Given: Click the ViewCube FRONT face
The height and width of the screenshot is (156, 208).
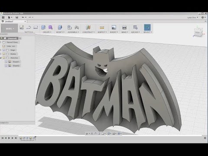Looking at the screenshot, I should [198, 32].
